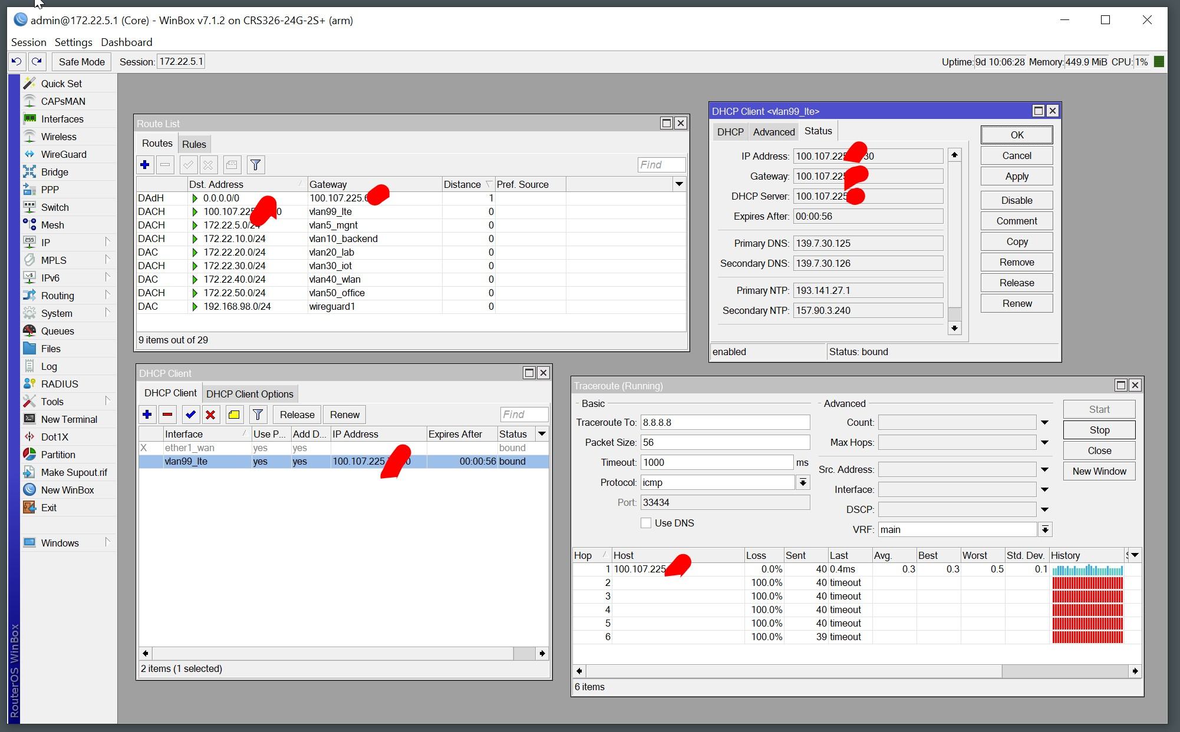
Task: Open the Mesh sidebar entry
Action: (52, 225)
